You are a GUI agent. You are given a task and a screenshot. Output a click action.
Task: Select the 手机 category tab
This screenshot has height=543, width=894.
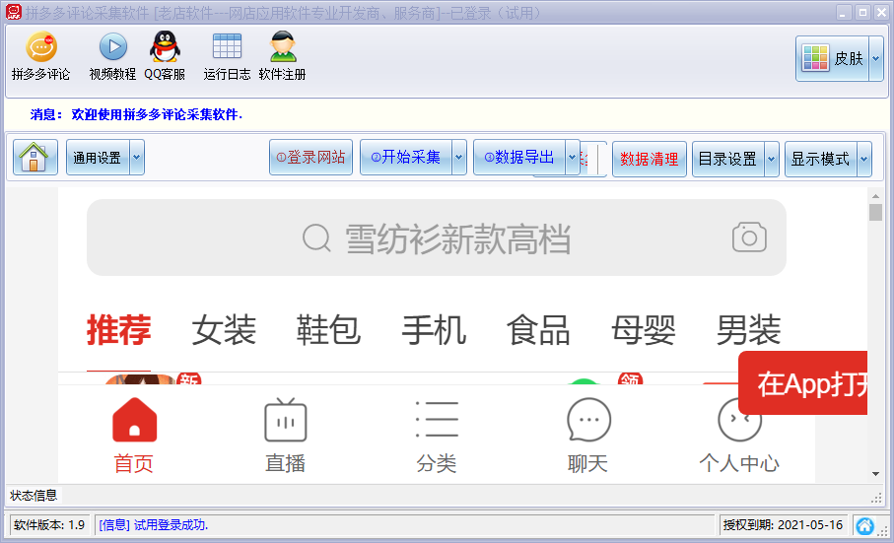(x=434, y=330)
